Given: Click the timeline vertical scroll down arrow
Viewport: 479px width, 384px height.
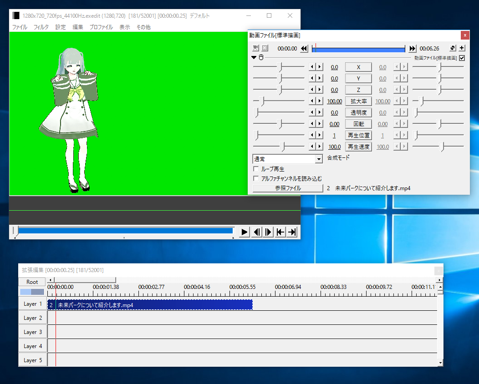Looking at the screenshot, I should pos(440,363).
